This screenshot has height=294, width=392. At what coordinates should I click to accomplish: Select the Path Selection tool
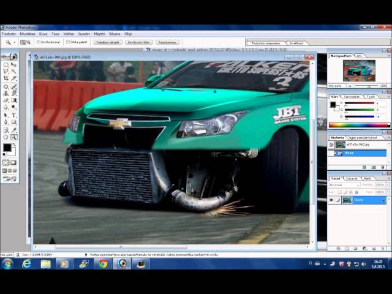[x=6, y=115]
